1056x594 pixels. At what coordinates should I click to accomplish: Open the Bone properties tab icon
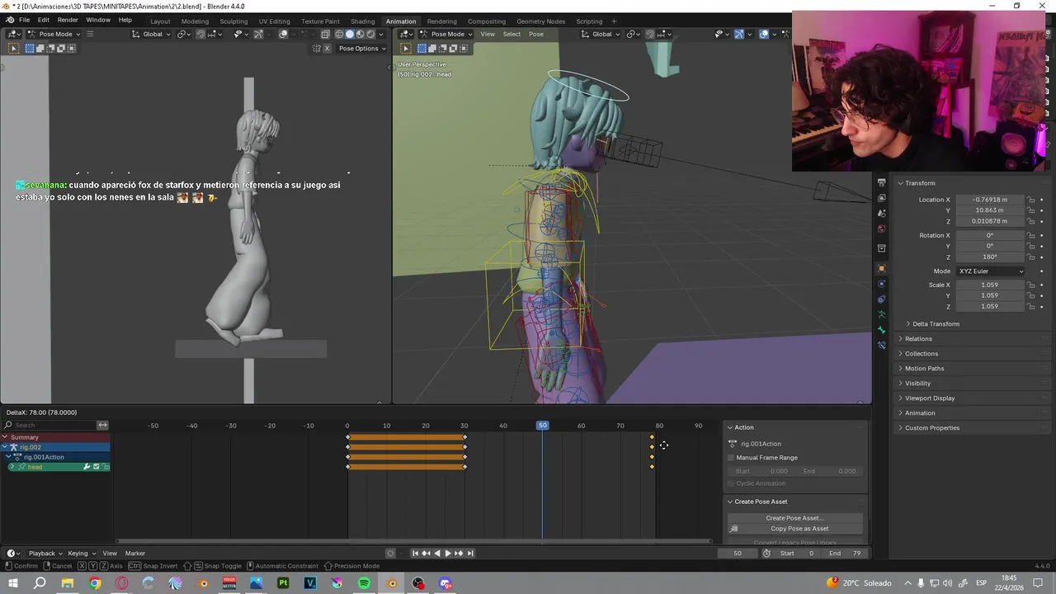[881, 330]
